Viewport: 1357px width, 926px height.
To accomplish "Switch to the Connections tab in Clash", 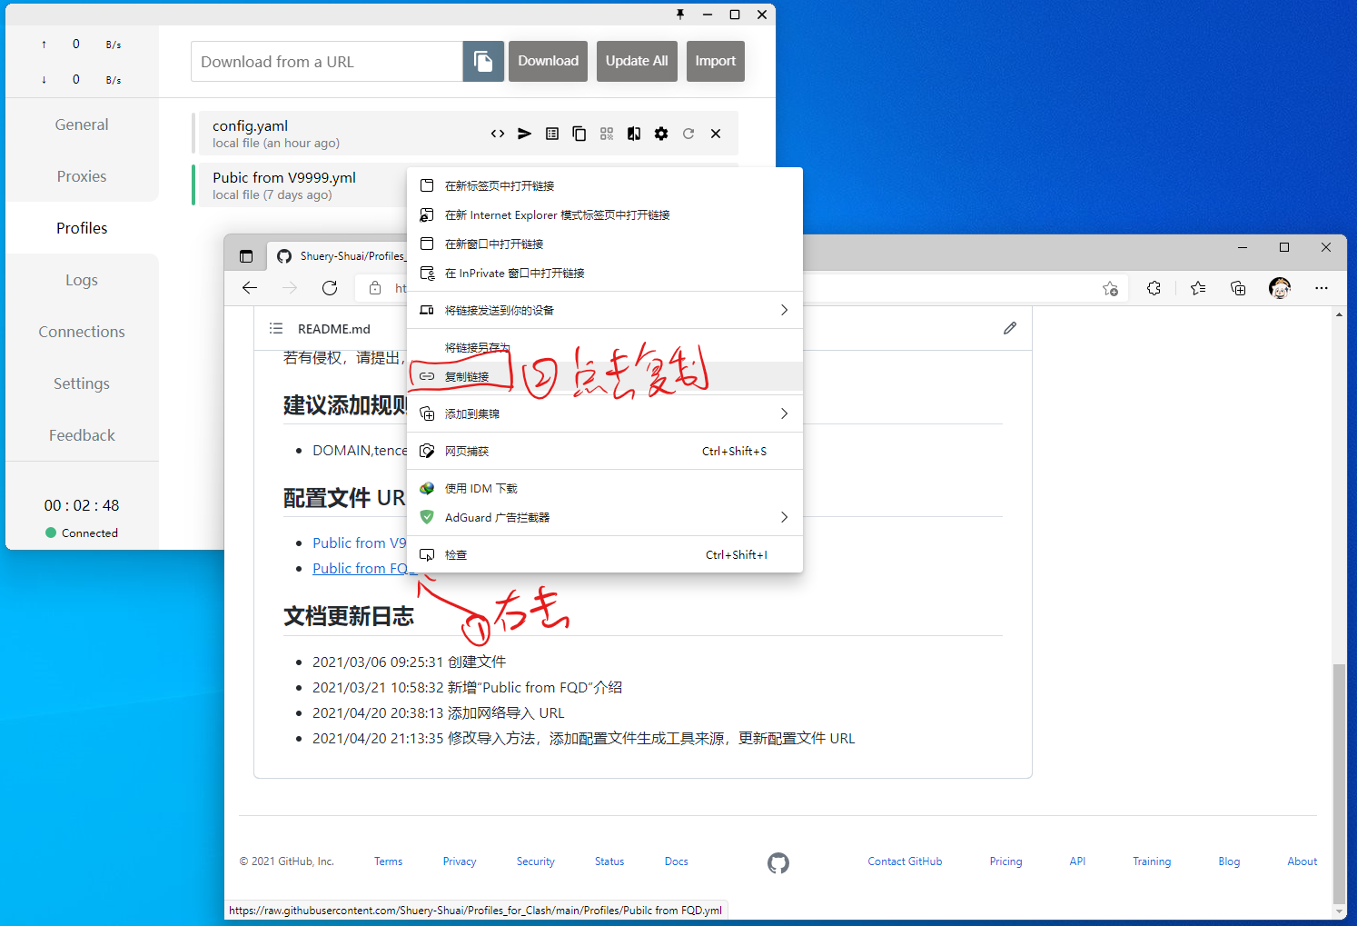I will pyautogui.click(x=82, y=332).
